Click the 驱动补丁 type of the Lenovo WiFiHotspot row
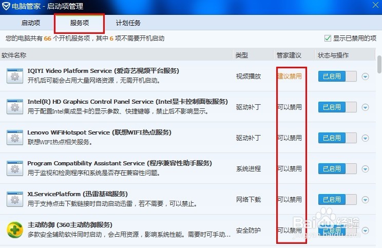This screenshot has width=382, height=248. click(x=249, y=138)
